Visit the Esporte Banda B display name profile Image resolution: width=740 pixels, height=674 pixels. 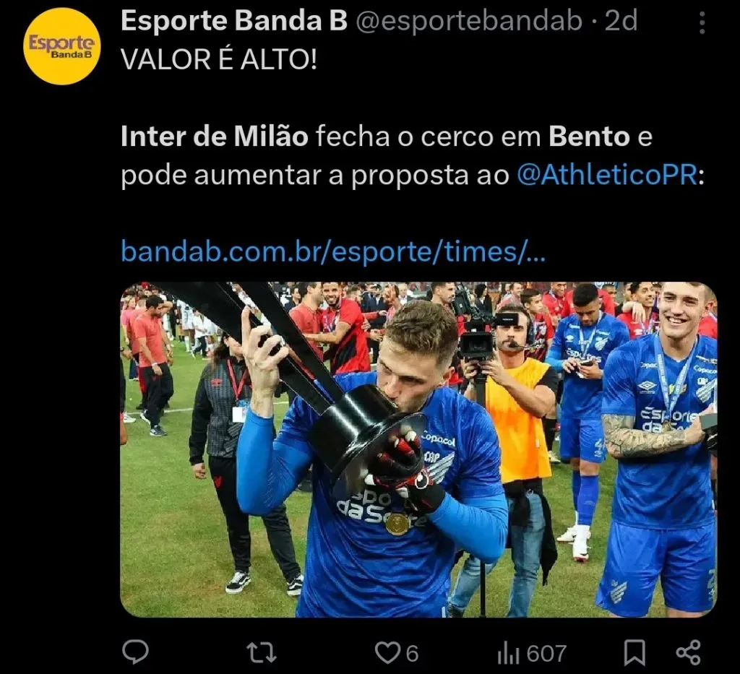pos(234,21)
